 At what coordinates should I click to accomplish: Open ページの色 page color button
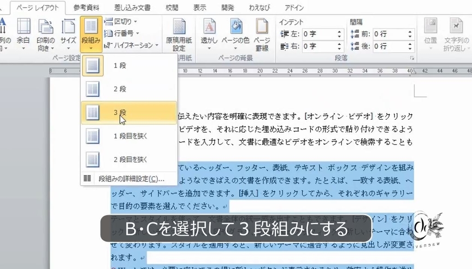[236, 34]
